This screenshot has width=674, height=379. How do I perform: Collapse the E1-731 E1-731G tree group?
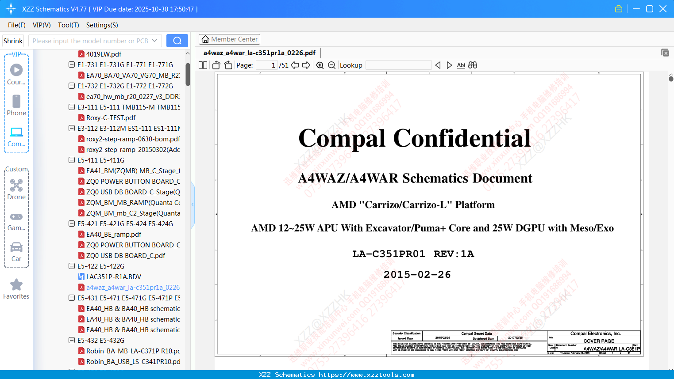pyautogui.click(x=72, y=64)
